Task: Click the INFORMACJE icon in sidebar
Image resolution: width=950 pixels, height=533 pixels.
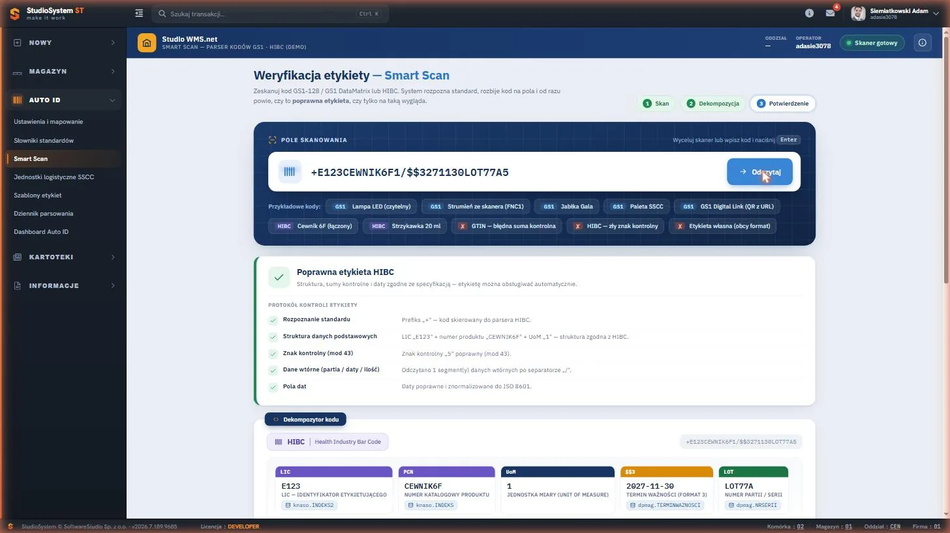Action: pos(17,285)
